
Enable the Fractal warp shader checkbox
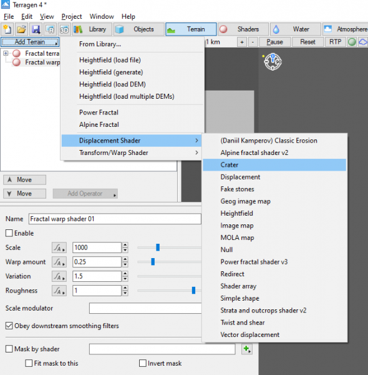[9, 233]
